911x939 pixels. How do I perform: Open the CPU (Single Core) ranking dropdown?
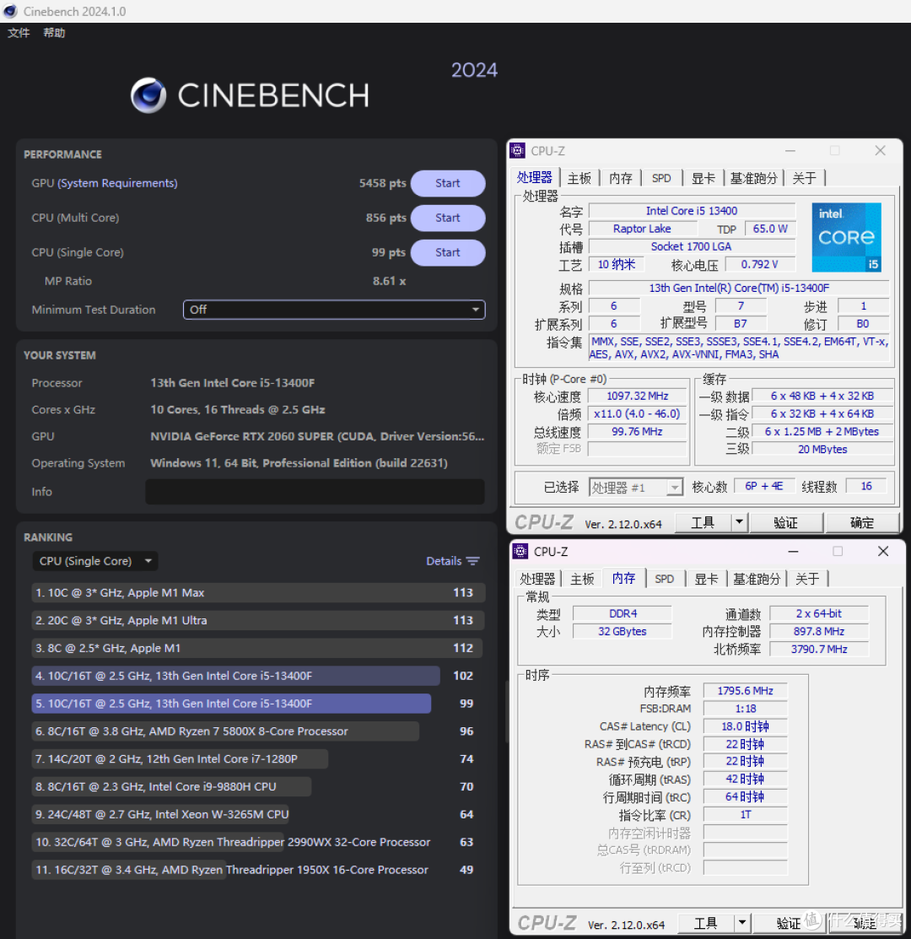point(95,561)
